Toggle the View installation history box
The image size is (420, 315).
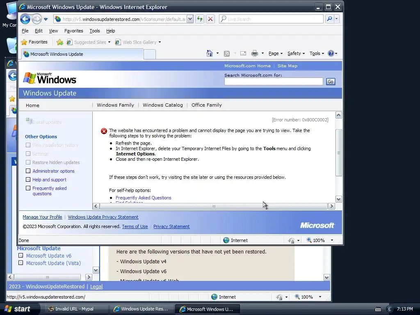click(x=28, y=145)
